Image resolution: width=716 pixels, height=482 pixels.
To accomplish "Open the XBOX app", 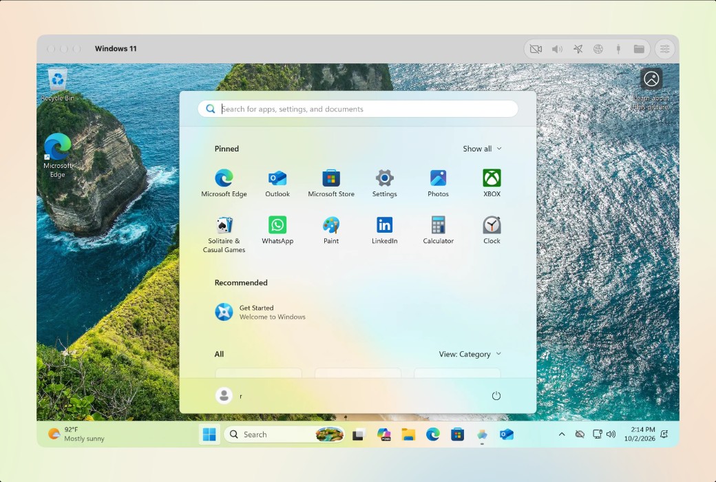I will pos(492,183).
